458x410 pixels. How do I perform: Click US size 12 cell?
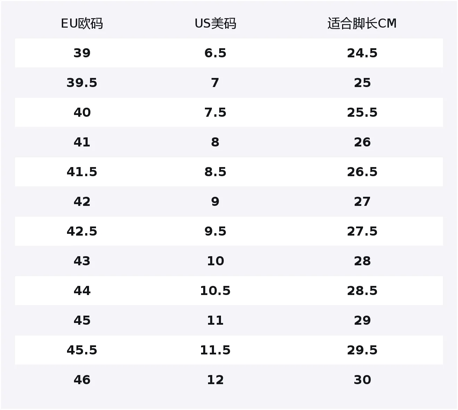[x=215, y=380]
